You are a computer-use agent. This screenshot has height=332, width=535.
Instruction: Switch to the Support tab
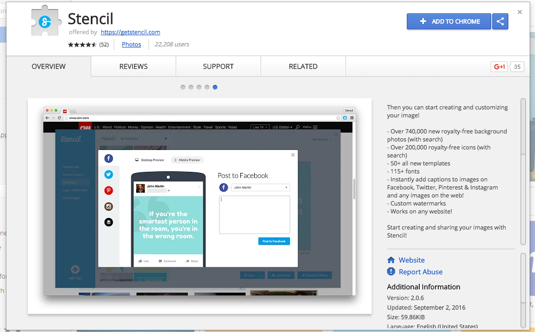coord(218,67)
